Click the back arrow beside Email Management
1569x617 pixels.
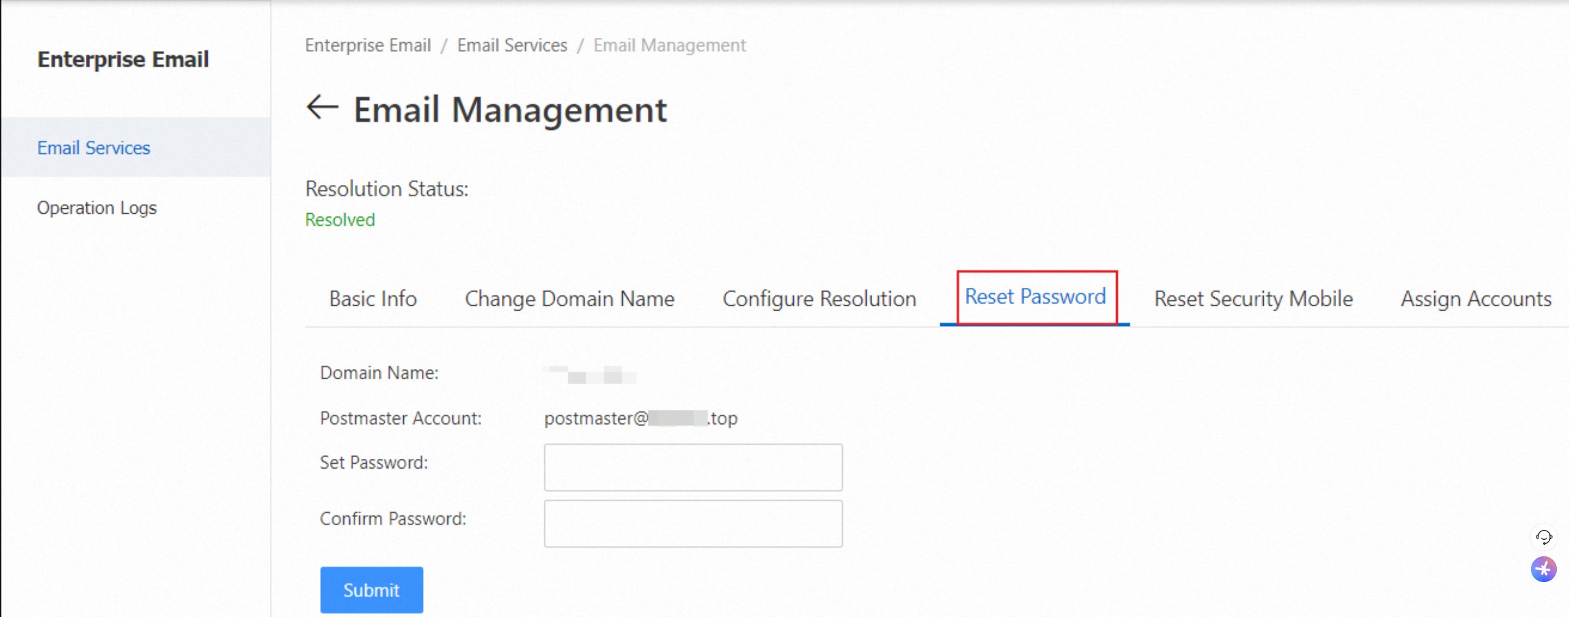point(322,108)
